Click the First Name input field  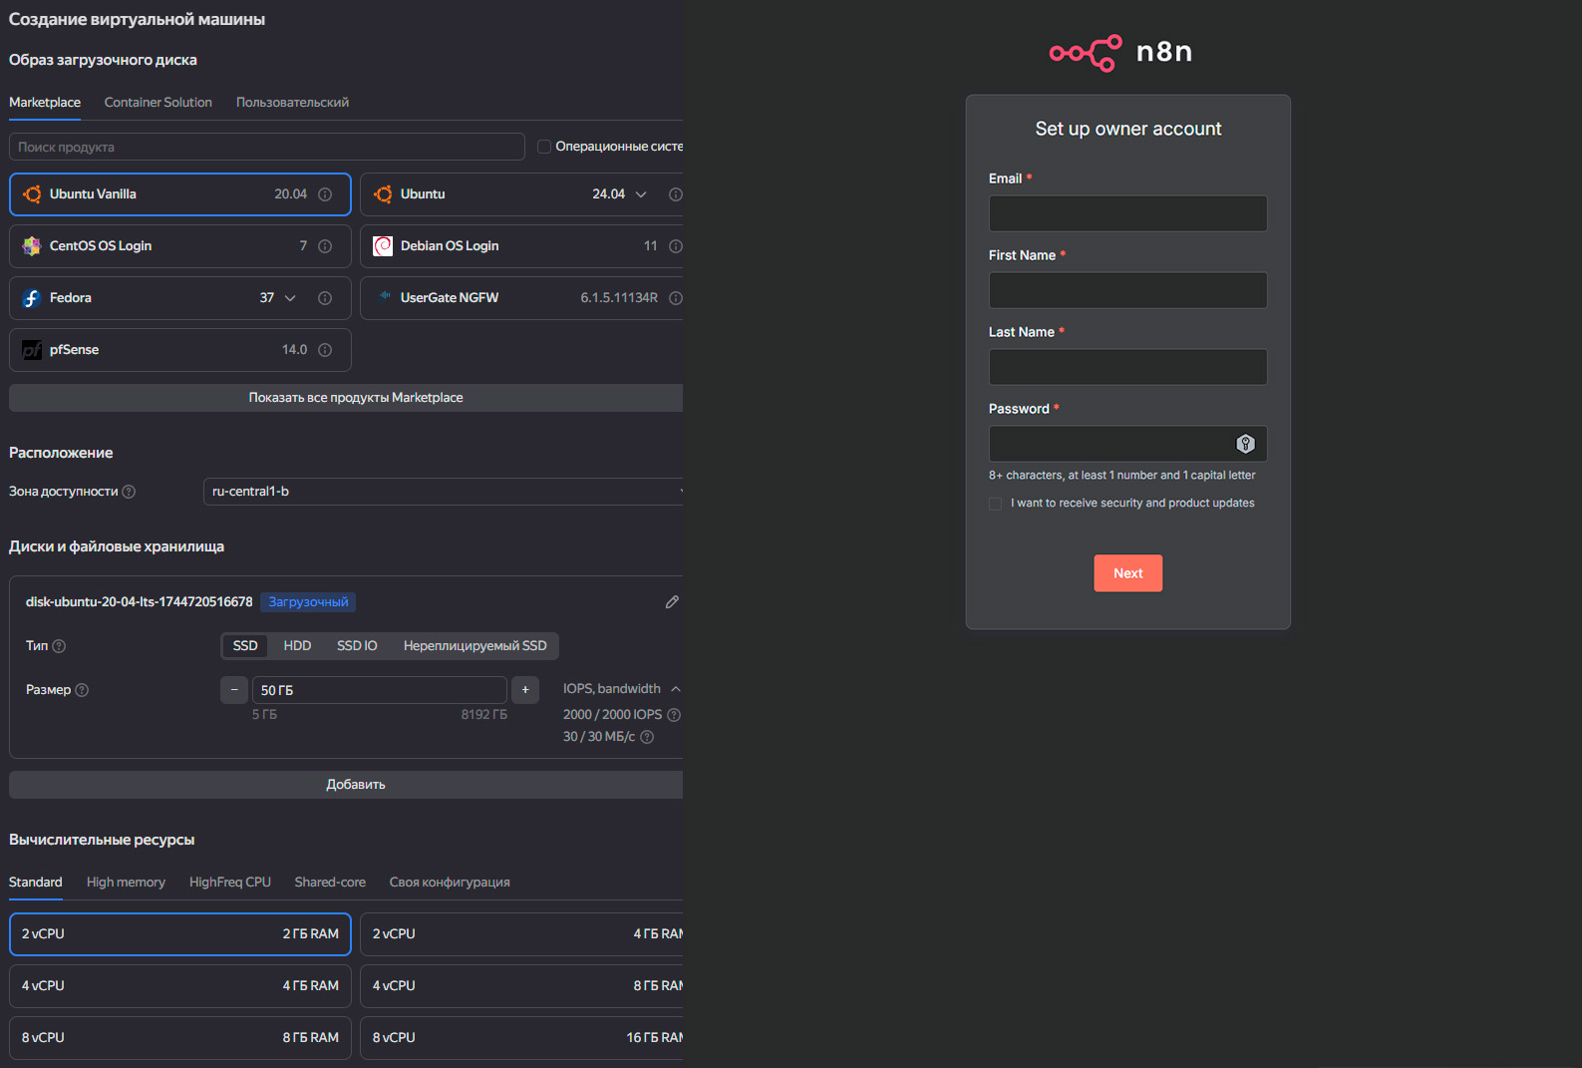click(1127, 290)
